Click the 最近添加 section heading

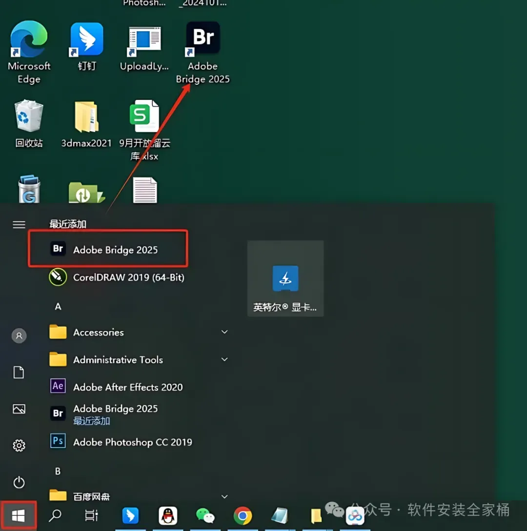(x=68, y=224)
